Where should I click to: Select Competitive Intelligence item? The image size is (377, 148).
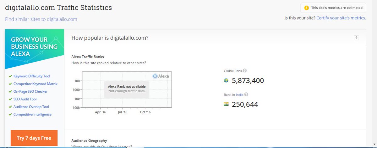pyautogui.click(x=32, y=115)
